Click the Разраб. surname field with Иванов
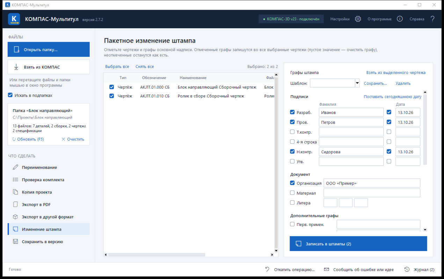 click(351, 112)
